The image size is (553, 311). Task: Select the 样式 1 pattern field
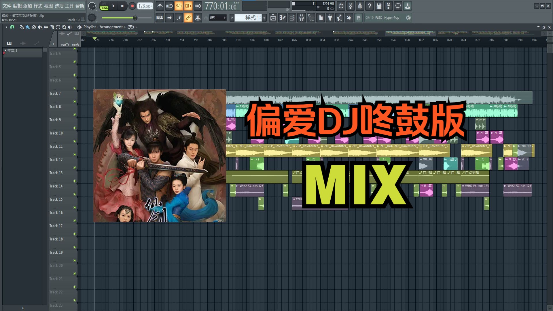(248, 18)
